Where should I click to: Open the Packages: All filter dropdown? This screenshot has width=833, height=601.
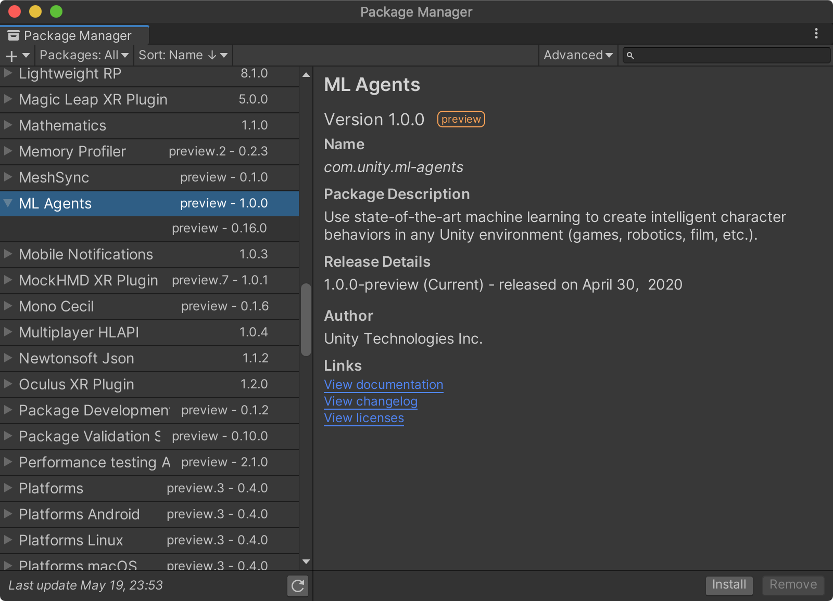pos(84,55)
